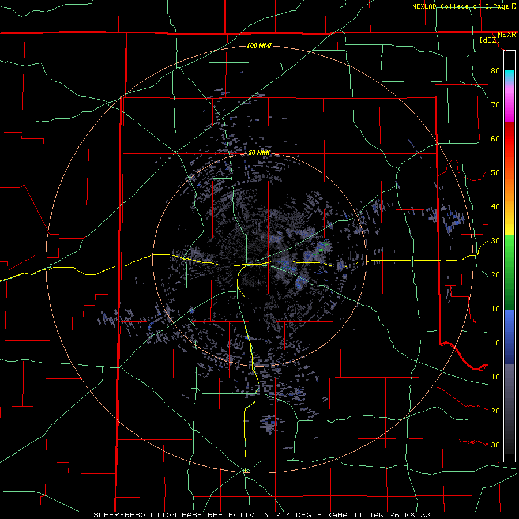The width and height of the screenshot is (519, 519).
Task: Click the 80 value on dBZ scale
Action: point(495,70)
